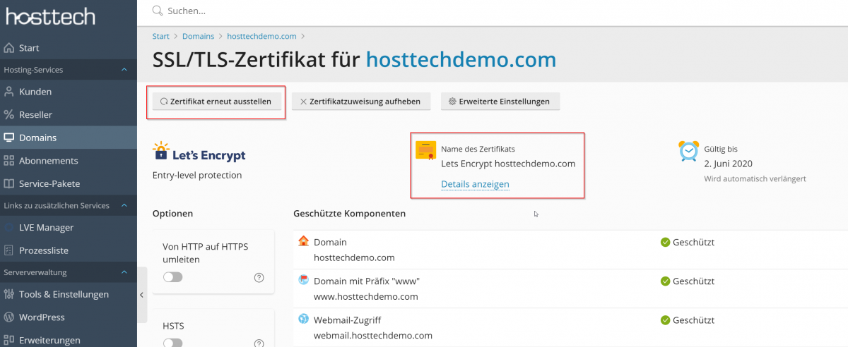Click 'Geschützte Komponenten' heading
Viewport: 848px width, 347px height.
coord(349,213)
